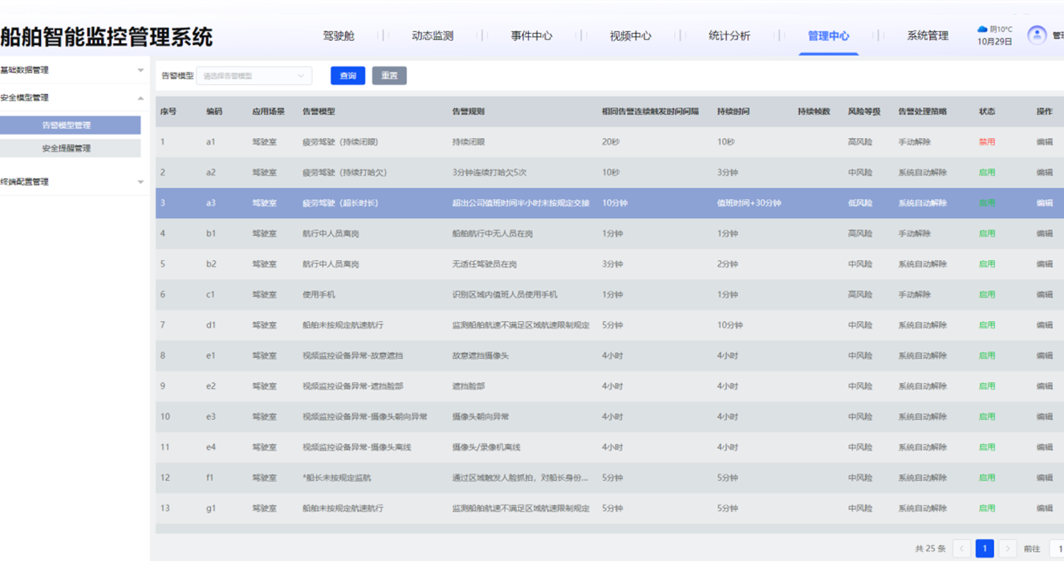Click the blue 查询 button
The image size is (1064, 561).
tap(347, 76)
